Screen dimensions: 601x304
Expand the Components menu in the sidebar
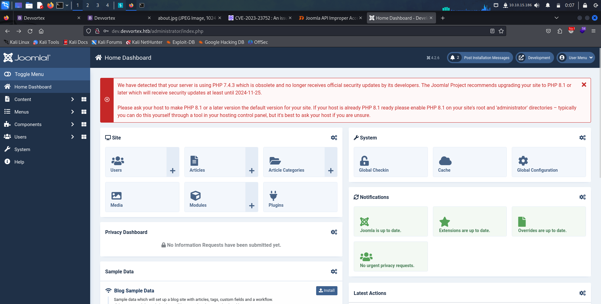(28, 124)
